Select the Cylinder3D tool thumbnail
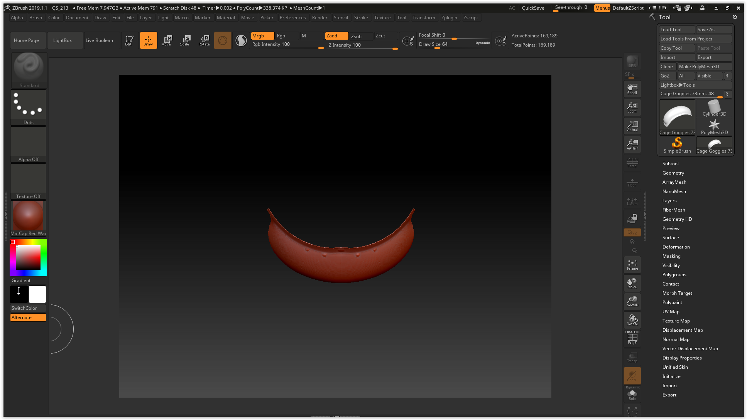Image resolution: width=747 pixels, height=420 pixels. tap(714, 108)
